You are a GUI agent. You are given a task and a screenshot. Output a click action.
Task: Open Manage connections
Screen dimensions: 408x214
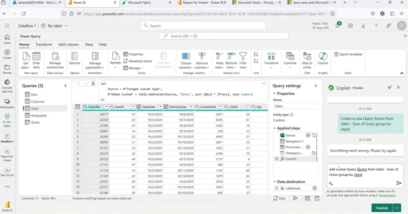coord(55,61)
